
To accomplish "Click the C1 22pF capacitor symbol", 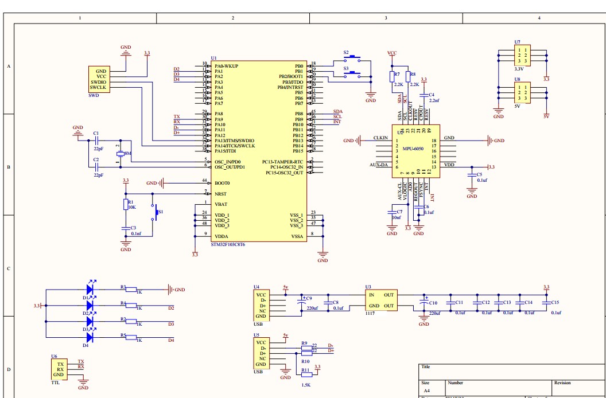I will tap(96, 141).
